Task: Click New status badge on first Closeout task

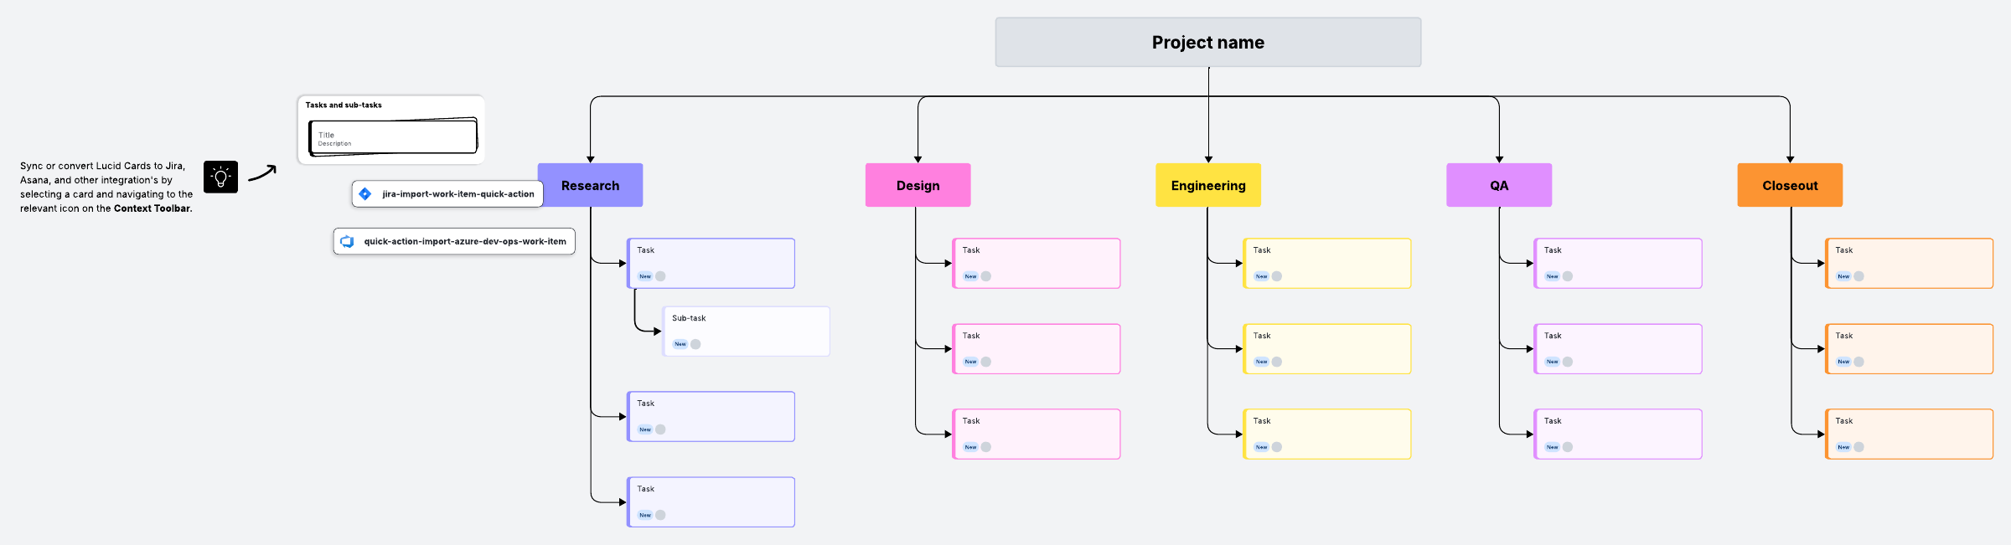Action: click(x=1843, y=276)
